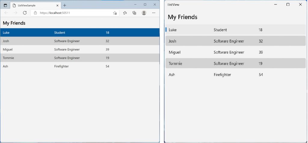Viewport: 308px width, 143px height.
Task: Select Ash row in browser list
Action: coord(80,66)
